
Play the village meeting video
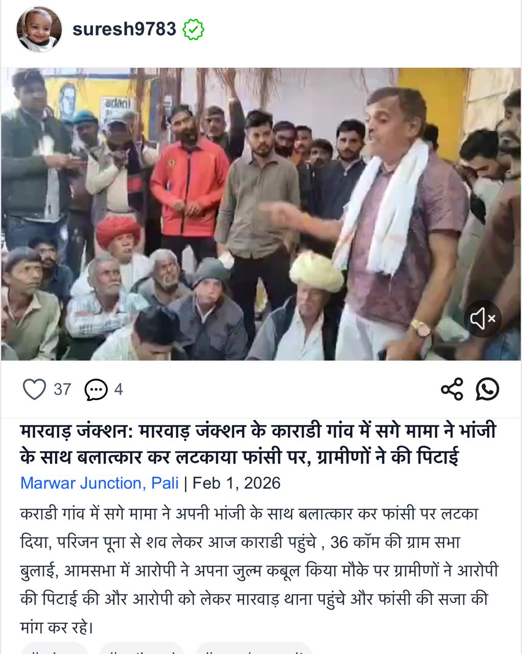tap(261, 214)
